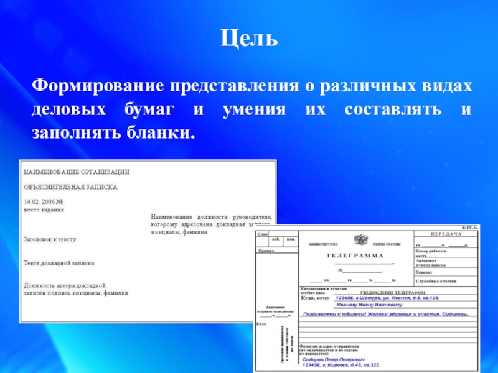Screen dimensions: 498x373
Task: Click the "Слов" cell on telegram form
Action: coord(263,234)
